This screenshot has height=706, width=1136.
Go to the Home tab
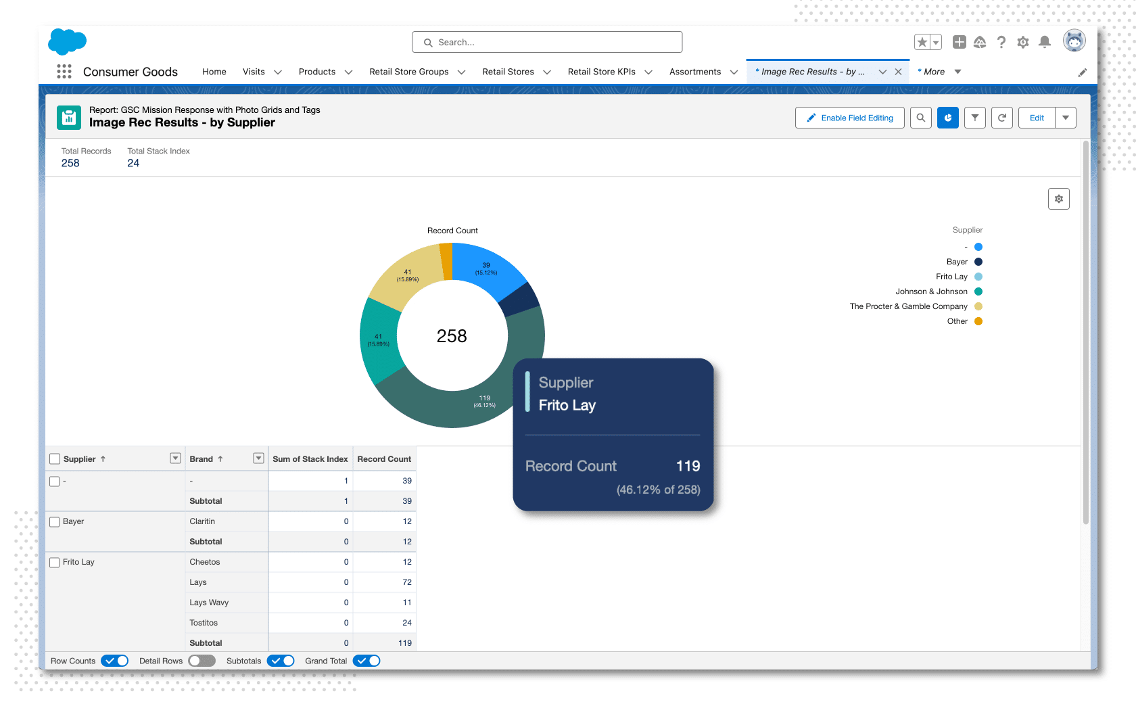pos(214,72)
